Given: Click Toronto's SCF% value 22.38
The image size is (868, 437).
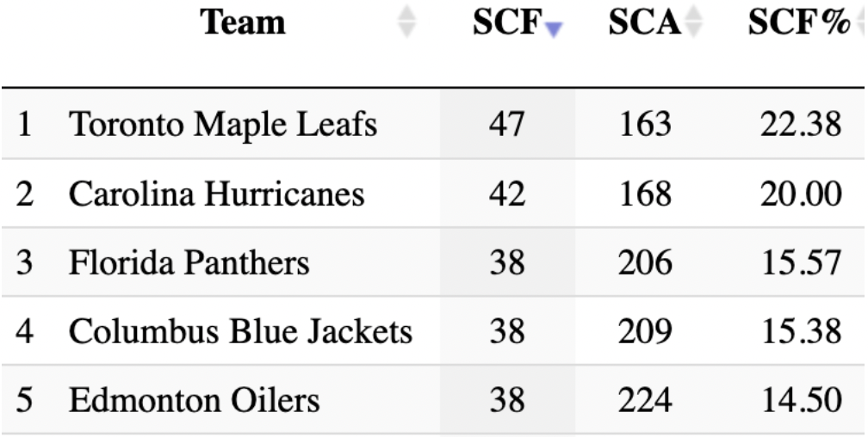Looking at the screenshot, I should coord(800,126).
